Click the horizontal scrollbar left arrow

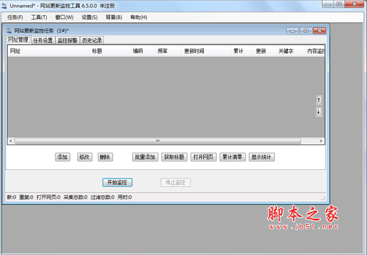(x=11, y=141)
